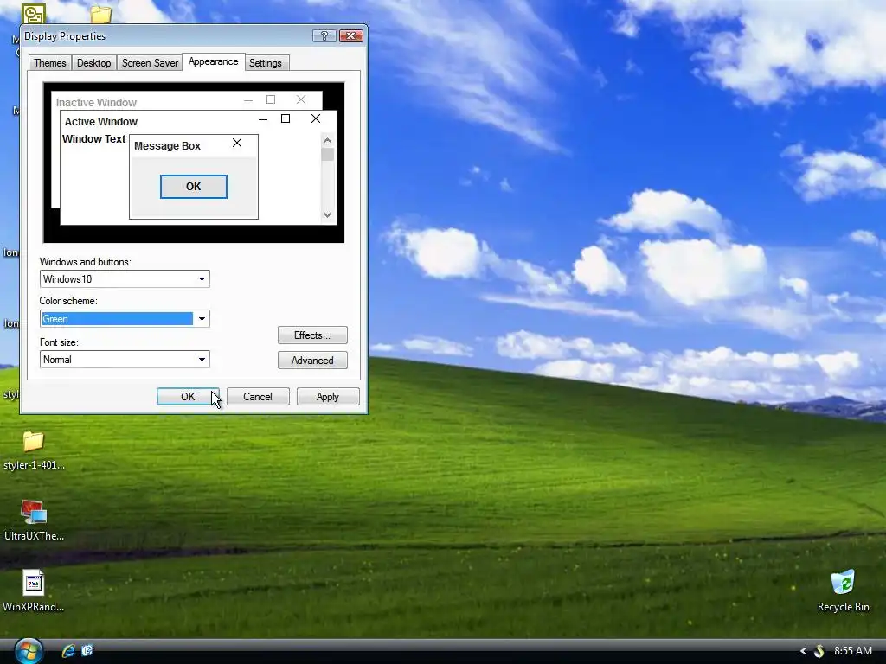Click the Active Window preview maximize icon

(x=286, y=118)
